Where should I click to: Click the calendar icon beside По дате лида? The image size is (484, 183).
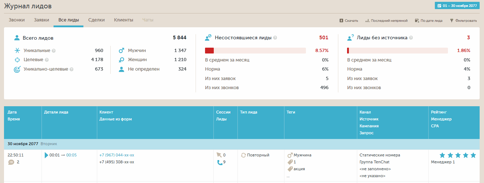(x=417, y=20)
